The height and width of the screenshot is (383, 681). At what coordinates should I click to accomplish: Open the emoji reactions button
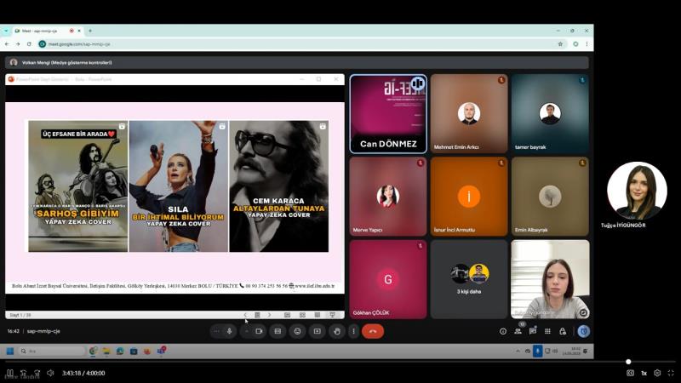(x=297, y=331)
